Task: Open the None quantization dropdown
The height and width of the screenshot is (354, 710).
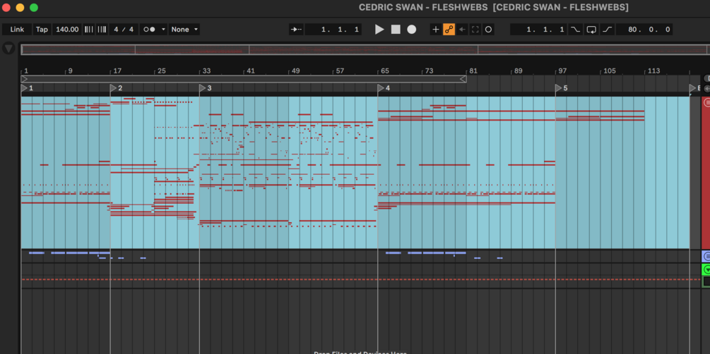Action: coord(184,30)
